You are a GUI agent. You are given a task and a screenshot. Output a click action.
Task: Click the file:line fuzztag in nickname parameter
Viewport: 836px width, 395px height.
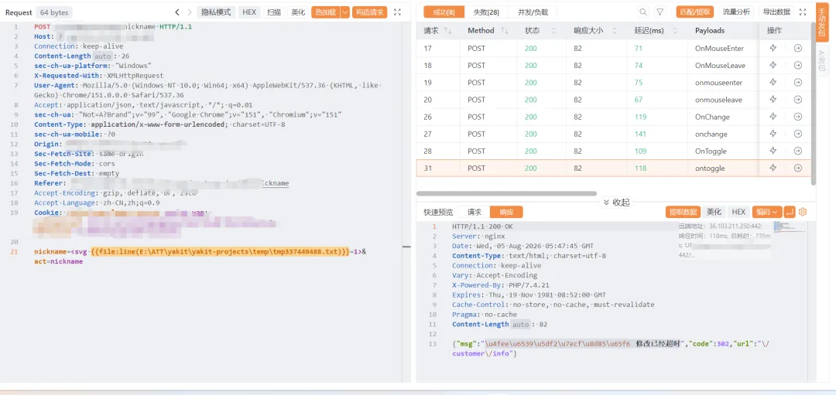tap(220, 252)
